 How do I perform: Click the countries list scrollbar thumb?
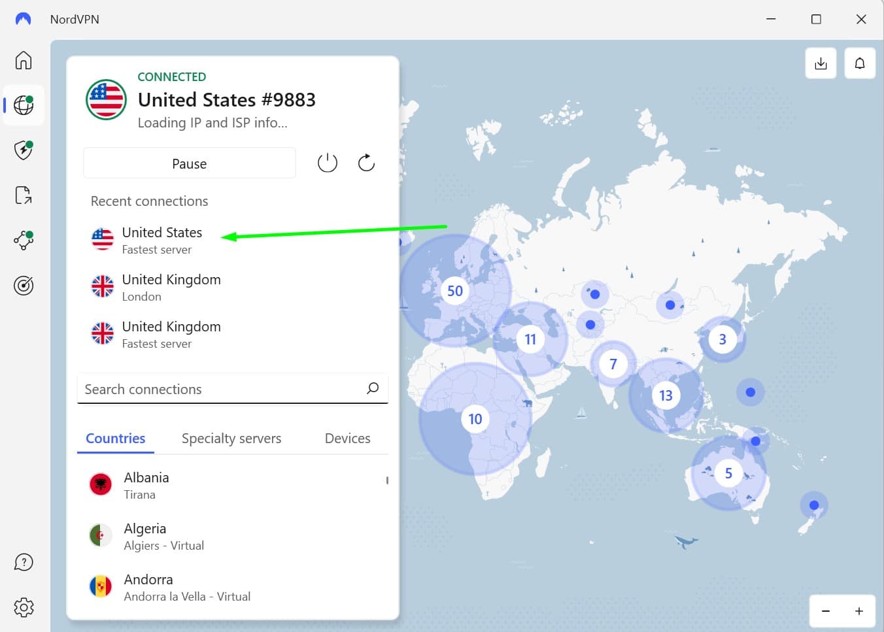[387, 480]
